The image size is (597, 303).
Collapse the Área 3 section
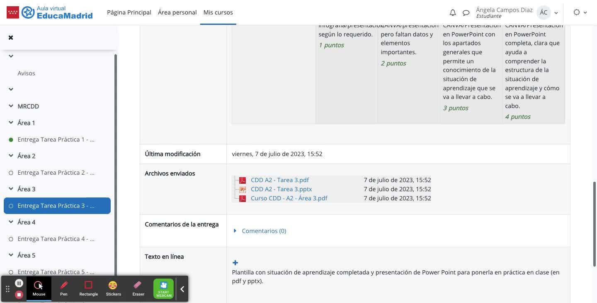pyautogui.click(x=11, y=189)
